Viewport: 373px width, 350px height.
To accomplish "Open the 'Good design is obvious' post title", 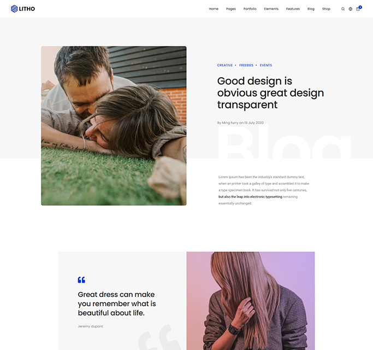I will pos(270,93).
